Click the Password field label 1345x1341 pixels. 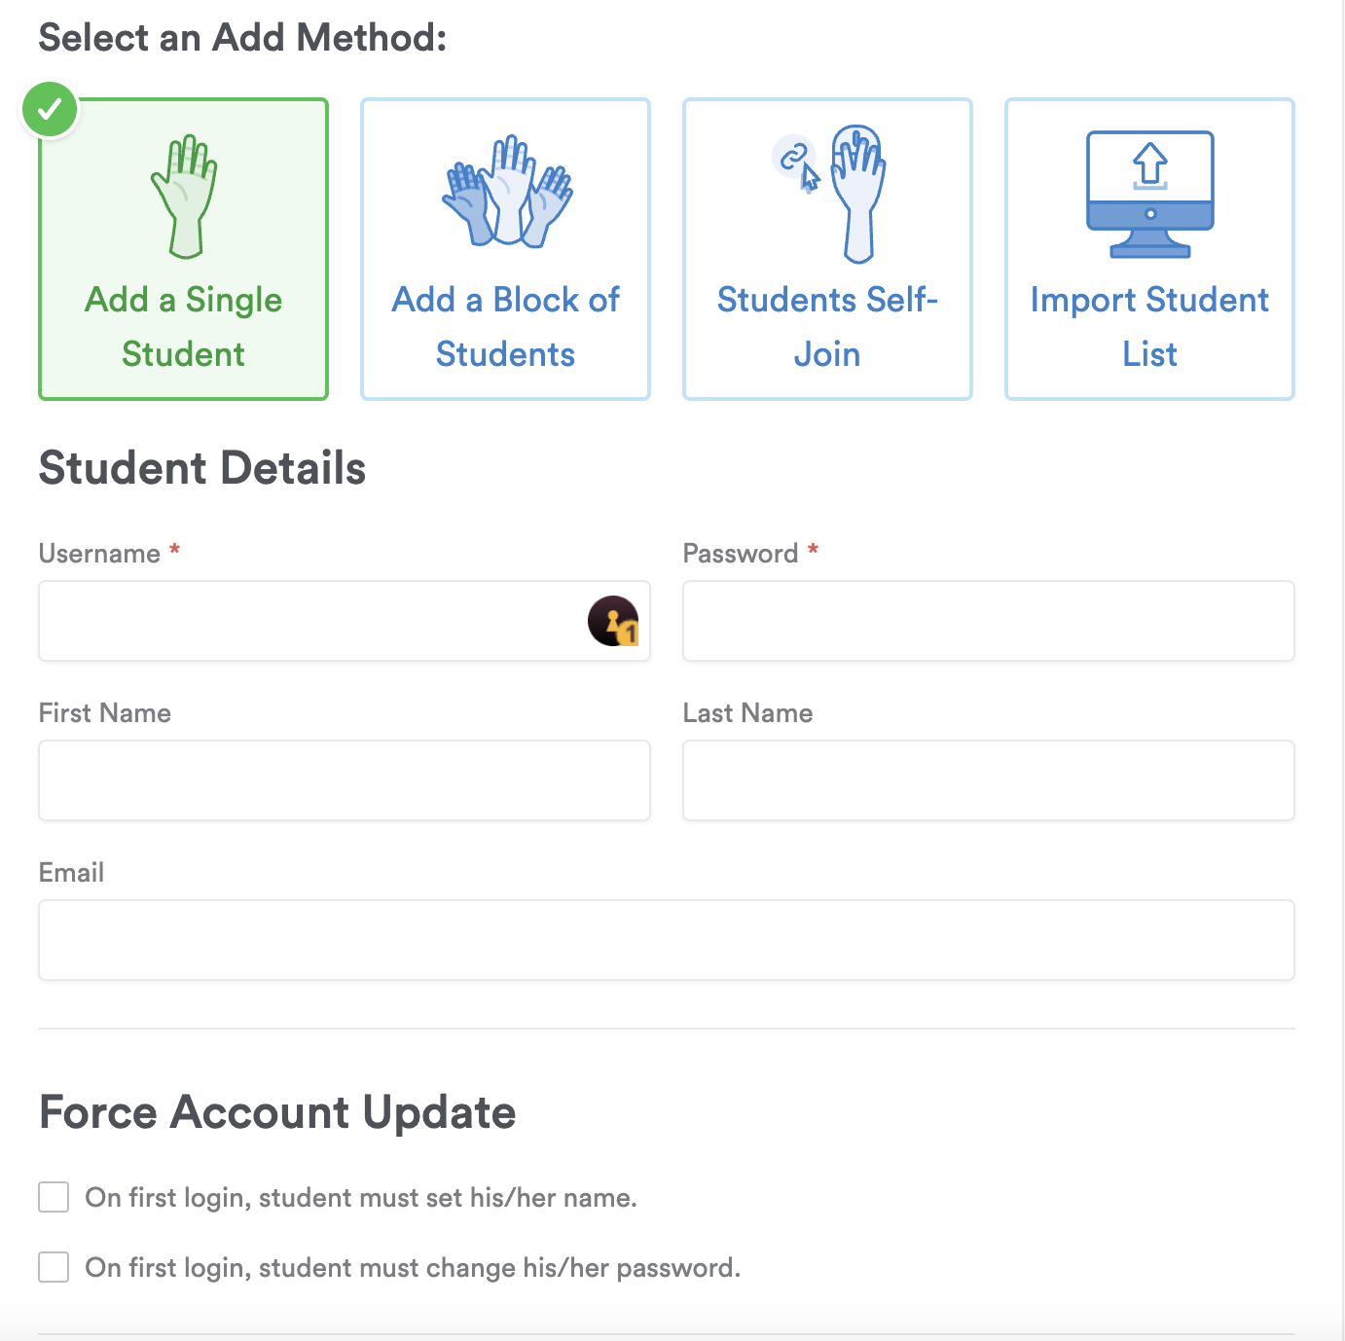coord(740,554)
